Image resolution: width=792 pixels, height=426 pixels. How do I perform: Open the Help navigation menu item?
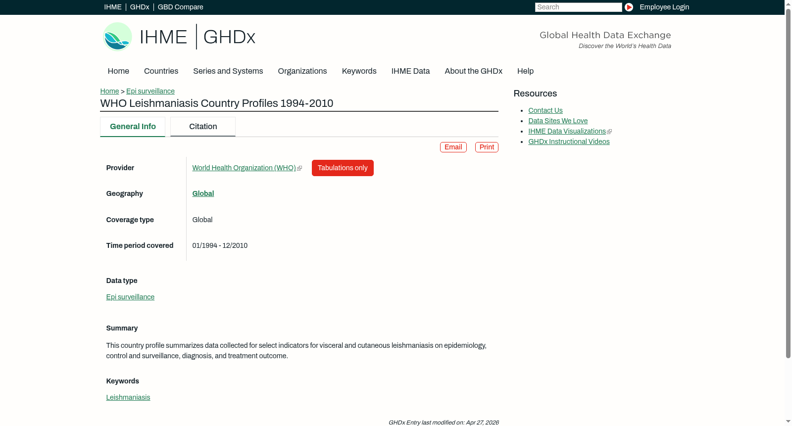click(525, 71)
